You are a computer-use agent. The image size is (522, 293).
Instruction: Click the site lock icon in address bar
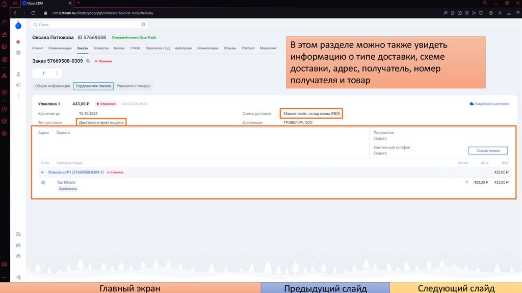45,13
